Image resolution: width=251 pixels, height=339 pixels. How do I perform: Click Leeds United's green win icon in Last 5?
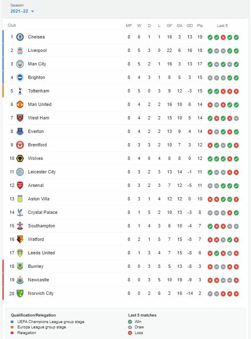pyautogui.click(x=216, y=253)
